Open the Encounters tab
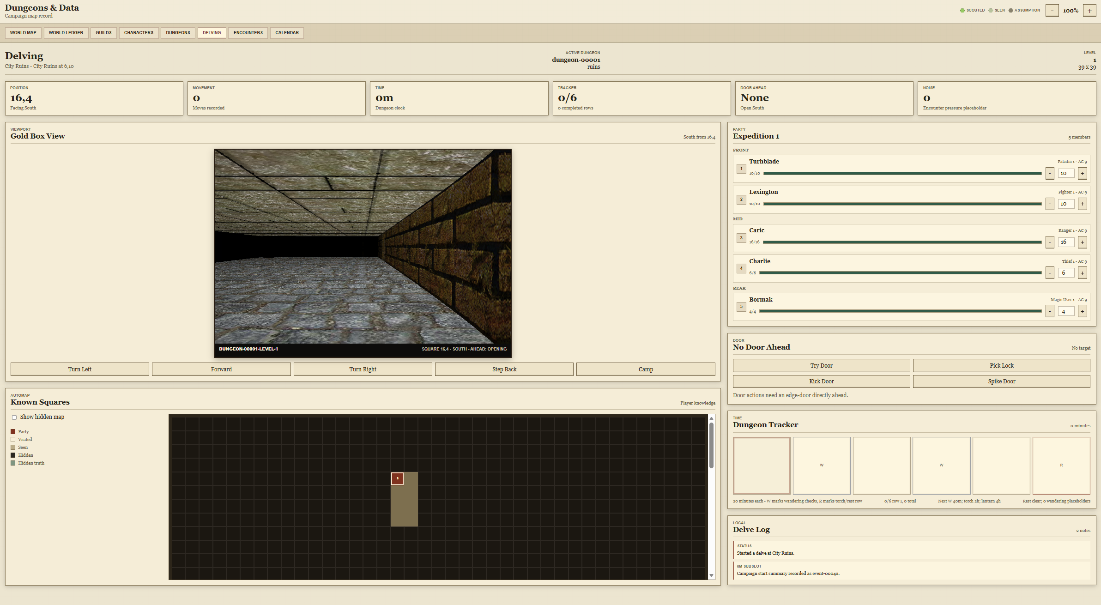Image resolution: width=1101 pixels, height=605 pixels. point(248,33)
